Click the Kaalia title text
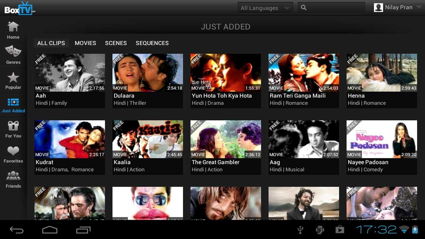This screenshot has width=425, height=239. click(x=122, y=162)
